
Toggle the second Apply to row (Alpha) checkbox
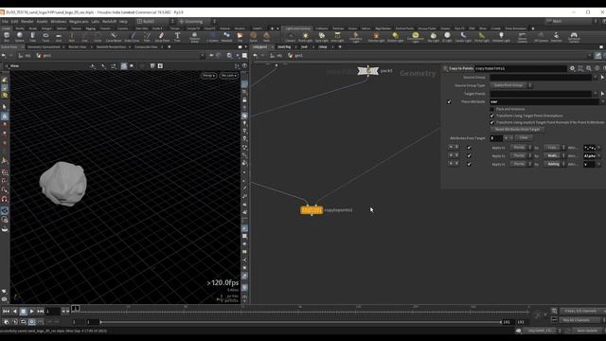[x=469, y=155]
